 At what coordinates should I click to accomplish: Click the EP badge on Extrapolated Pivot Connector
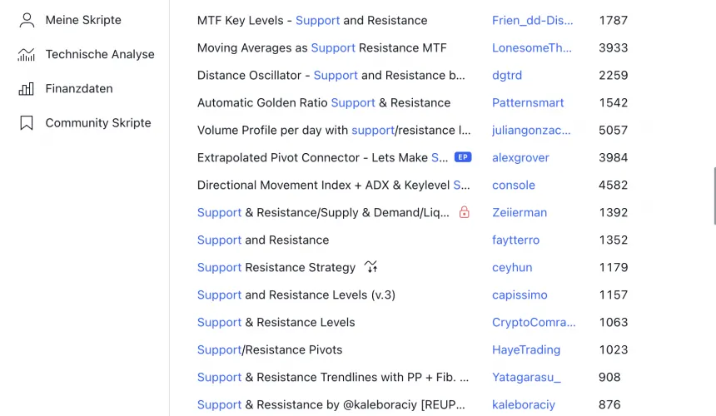(463, 157)
